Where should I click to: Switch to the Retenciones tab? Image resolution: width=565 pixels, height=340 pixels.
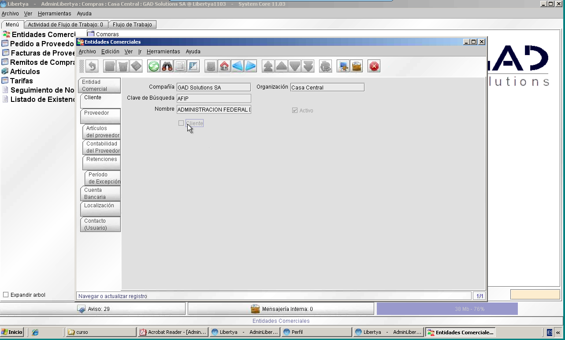point(101,163)
